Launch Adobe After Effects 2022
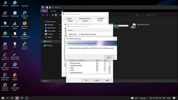Viewport: 178px width, 100px height. pyautogui.click(x=15, y=56)
